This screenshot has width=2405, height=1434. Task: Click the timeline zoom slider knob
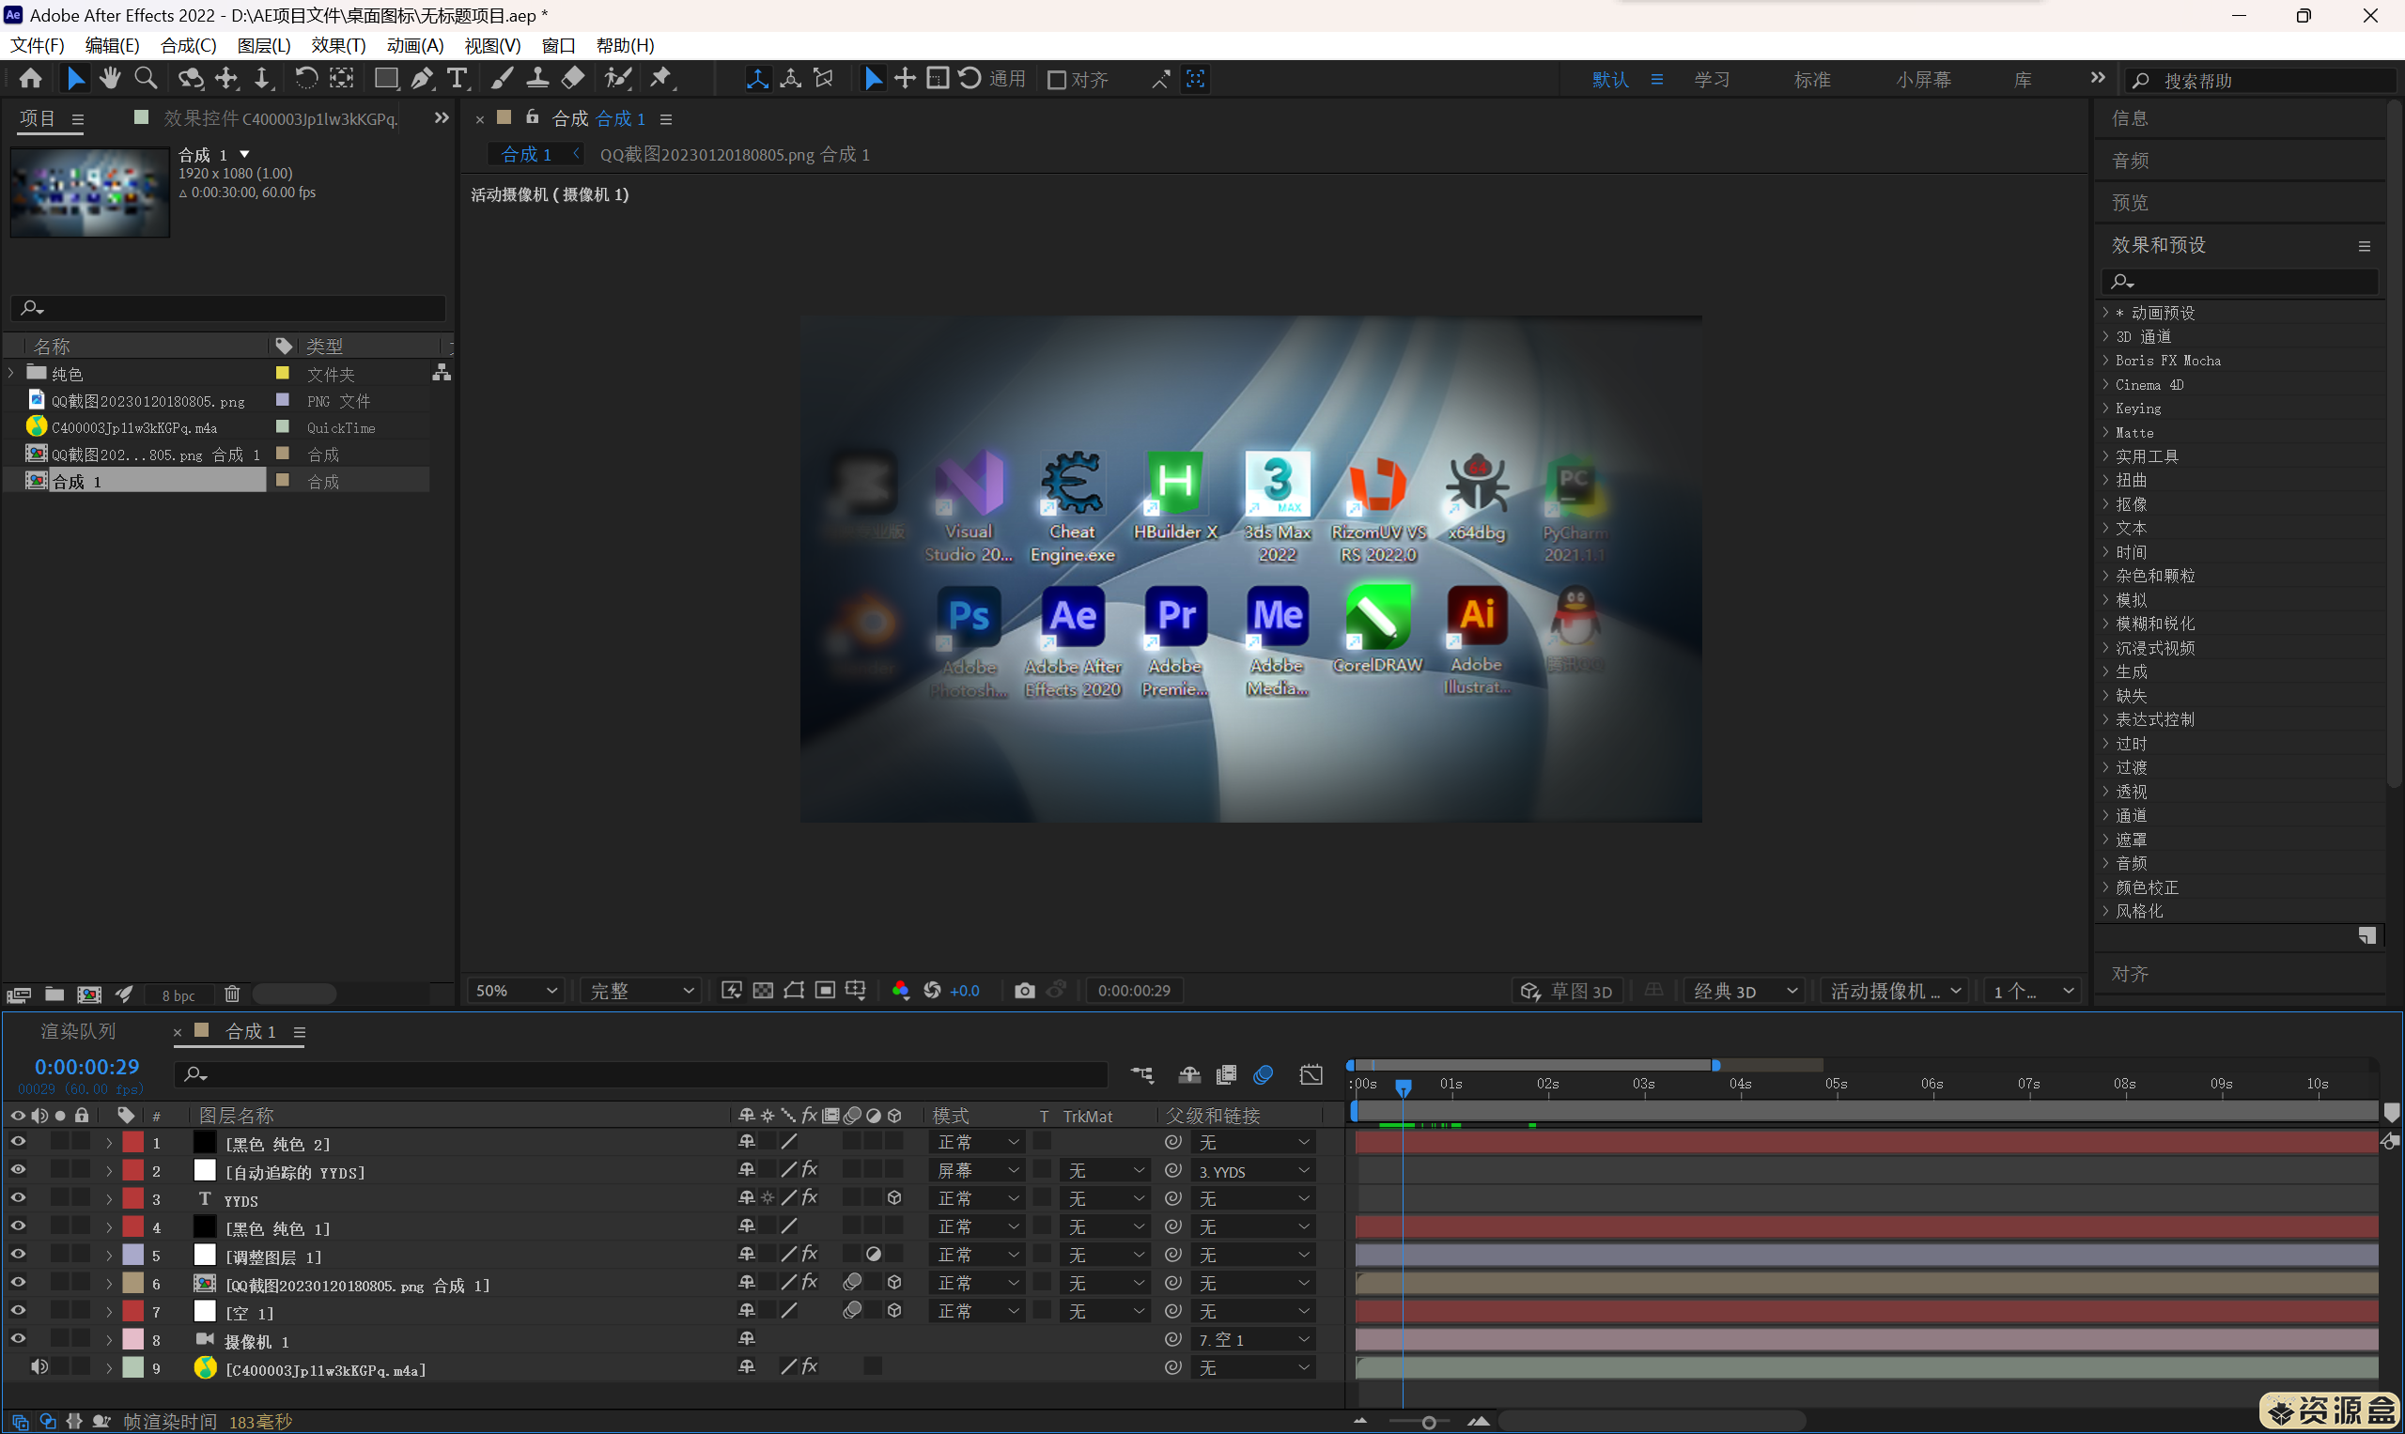[x=1429, y=1423]
